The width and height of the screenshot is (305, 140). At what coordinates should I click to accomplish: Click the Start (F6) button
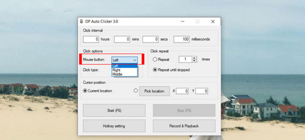click(x=114, y=110)
